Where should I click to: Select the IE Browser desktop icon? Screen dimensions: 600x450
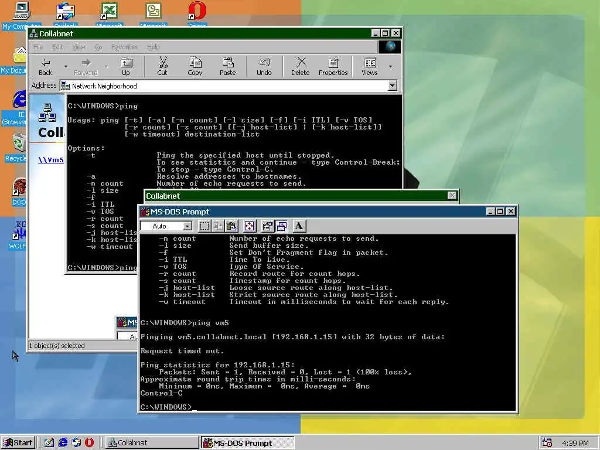(15, 108)
